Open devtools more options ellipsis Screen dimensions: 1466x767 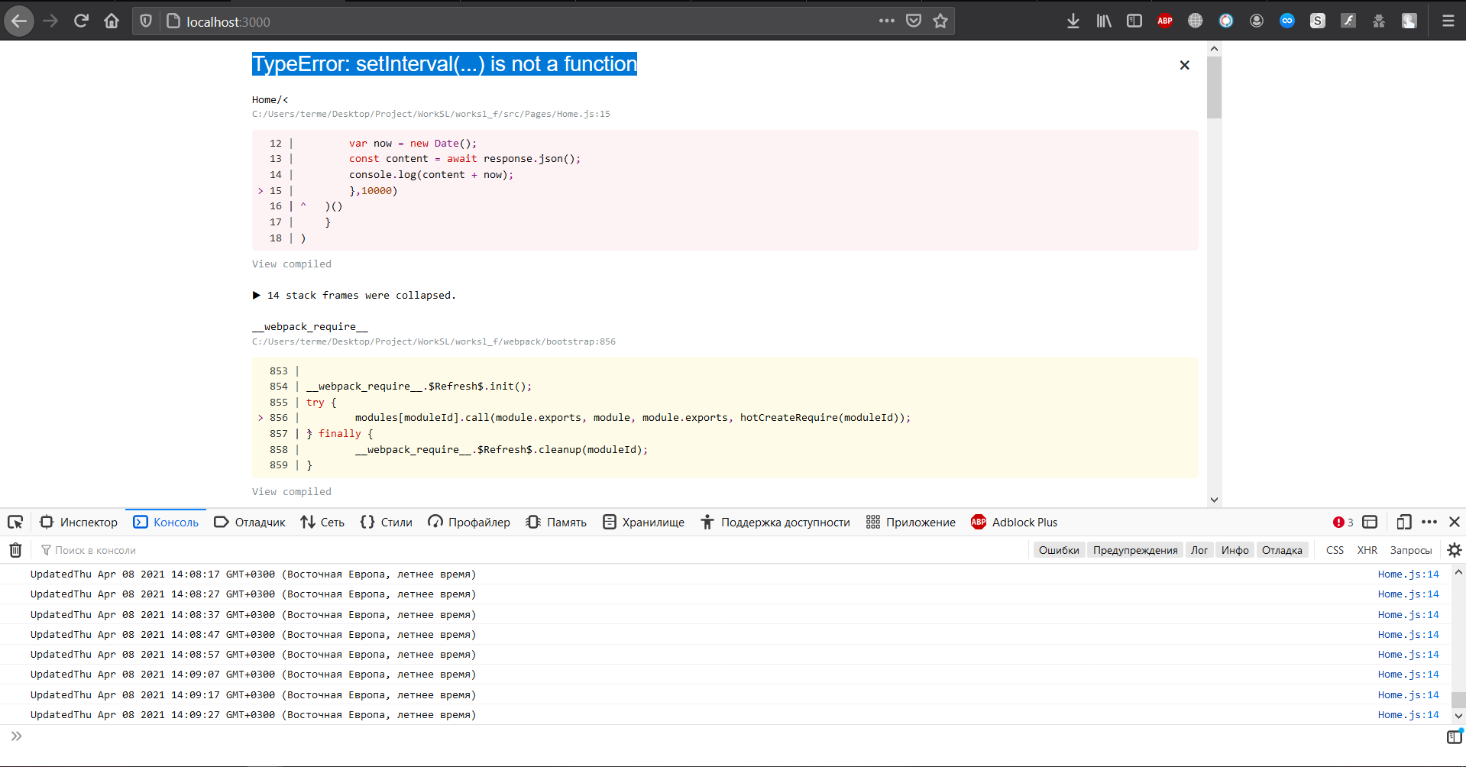pyautogui.click(x=1429, y=523)
